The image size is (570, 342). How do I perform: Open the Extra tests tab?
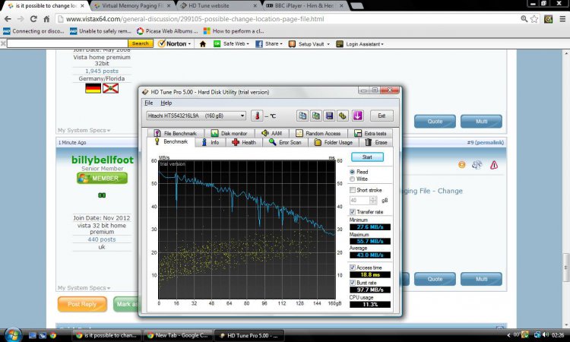pyautogui.click(x=370, y=134)
